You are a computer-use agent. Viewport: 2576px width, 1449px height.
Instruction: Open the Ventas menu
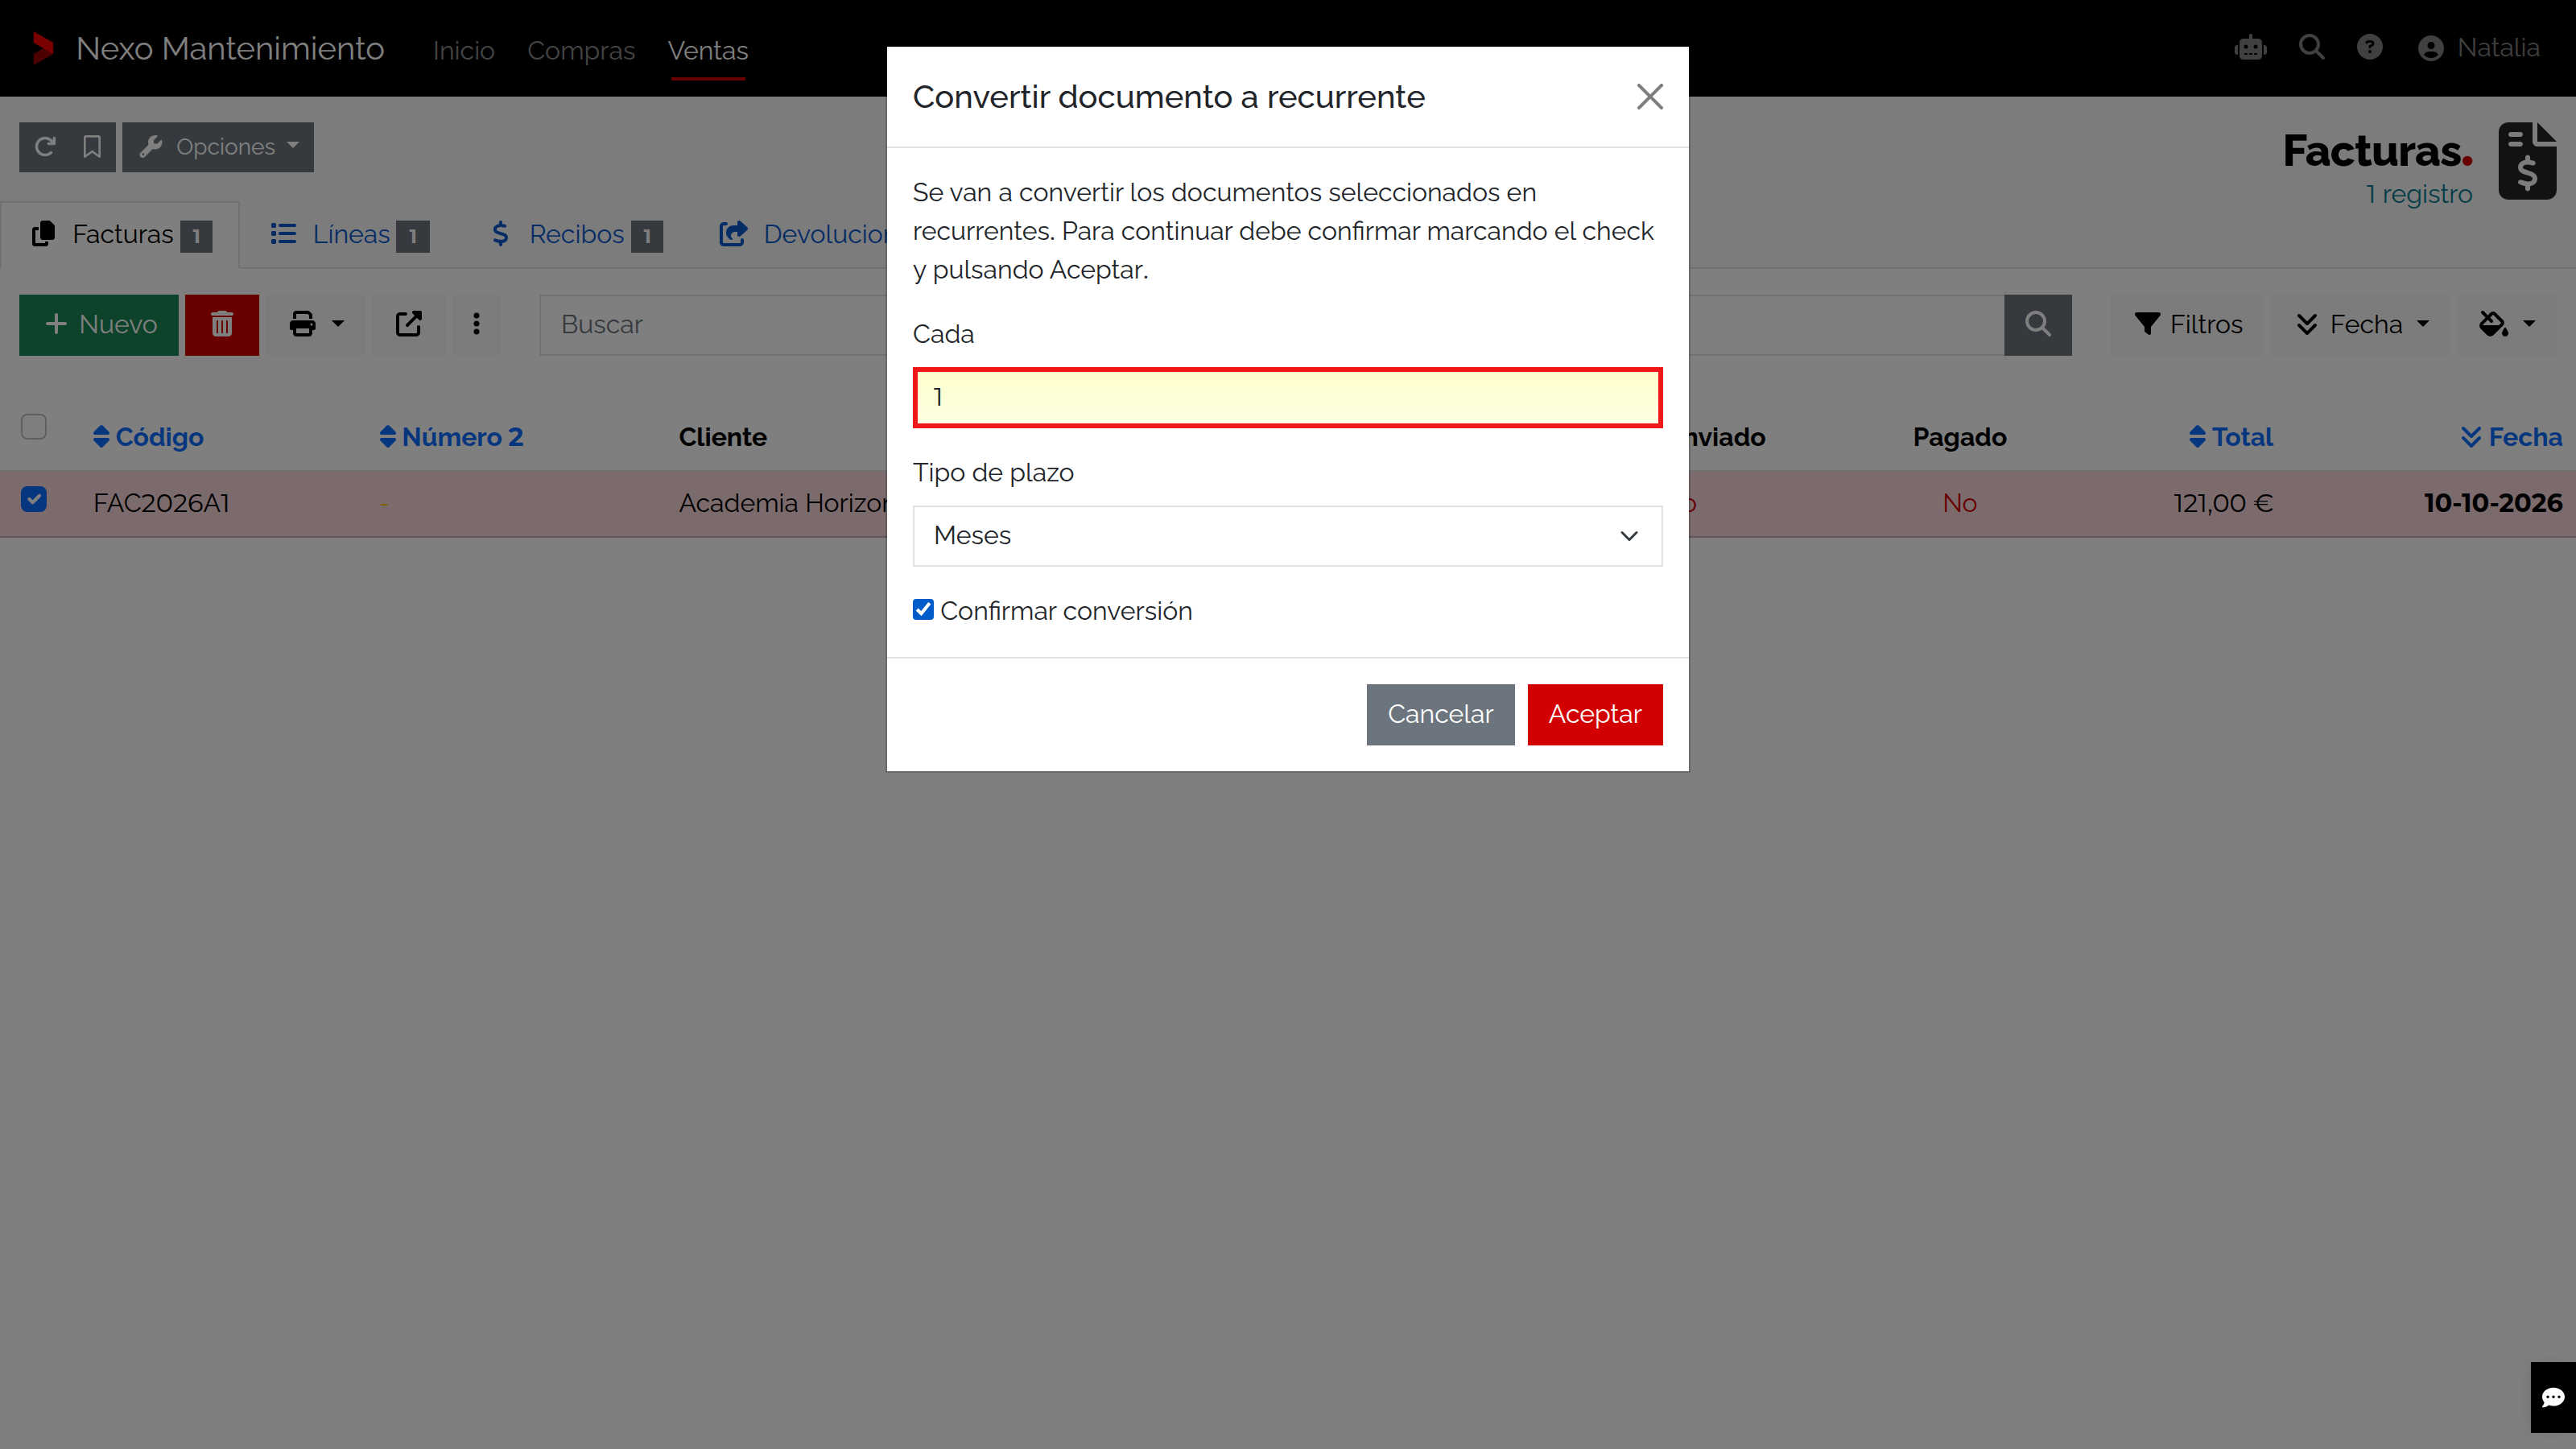click(708, 50)
